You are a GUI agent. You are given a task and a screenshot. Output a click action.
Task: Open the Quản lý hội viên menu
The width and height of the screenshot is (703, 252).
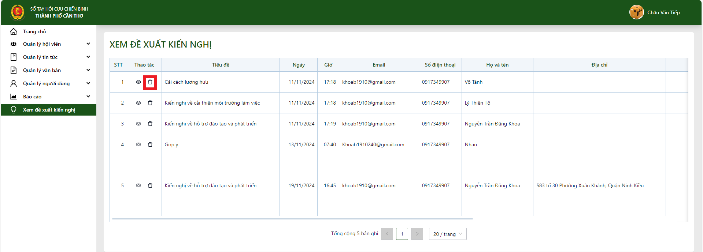(49, 44)
